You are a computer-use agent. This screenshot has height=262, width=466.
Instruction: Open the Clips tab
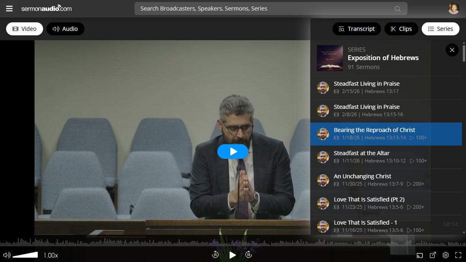coord(401,29)
